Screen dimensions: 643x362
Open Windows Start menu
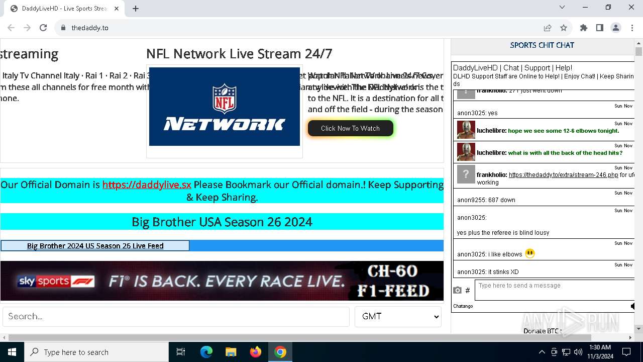[x=12, y=352]
